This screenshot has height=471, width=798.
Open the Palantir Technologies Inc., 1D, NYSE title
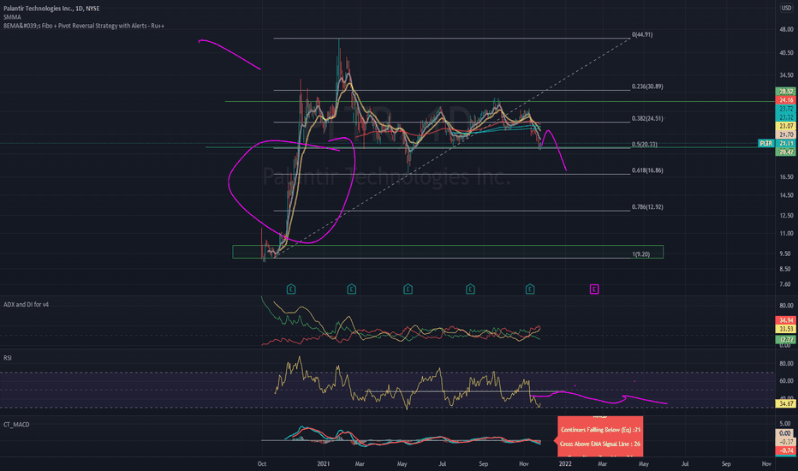tap(51, 9)
